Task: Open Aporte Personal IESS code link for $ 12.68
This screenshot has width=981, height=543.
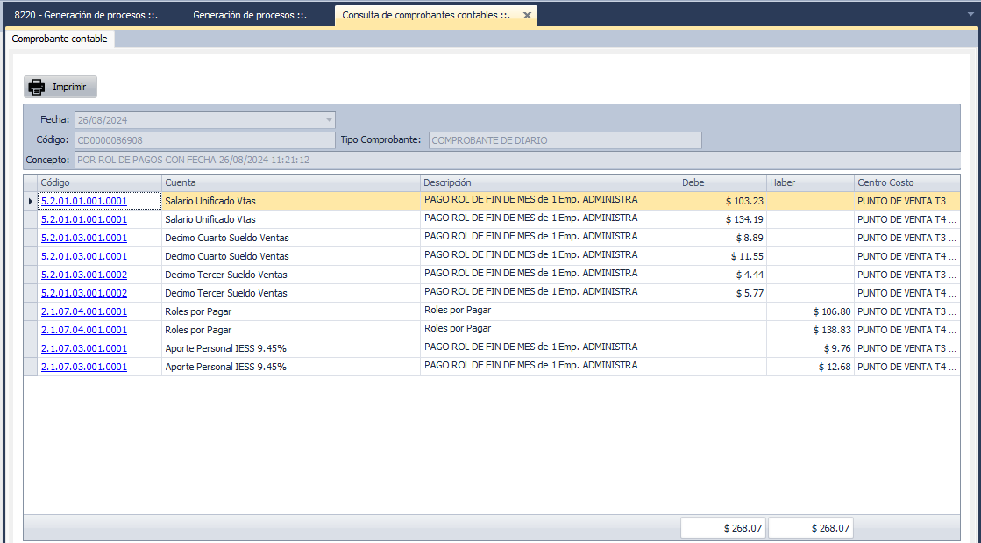Action: tap(83, 367)
